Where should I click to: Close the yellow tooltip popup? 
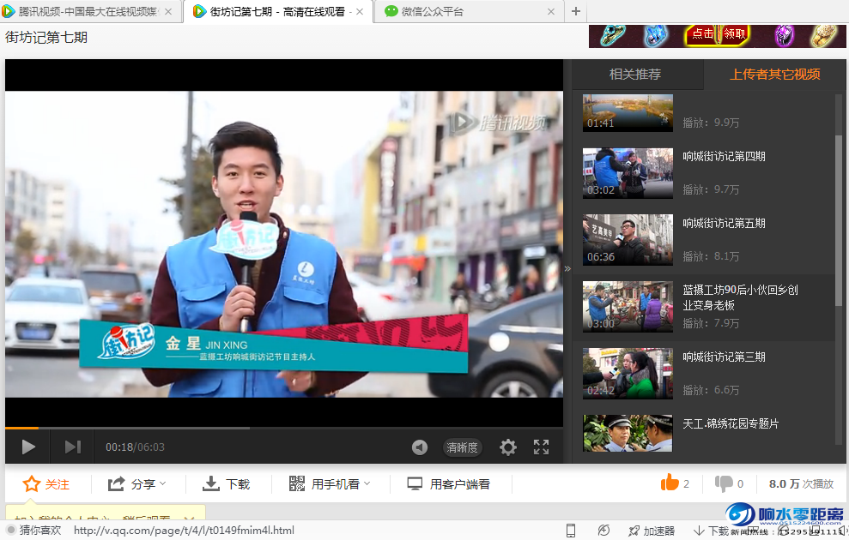[x=189, y=520]
